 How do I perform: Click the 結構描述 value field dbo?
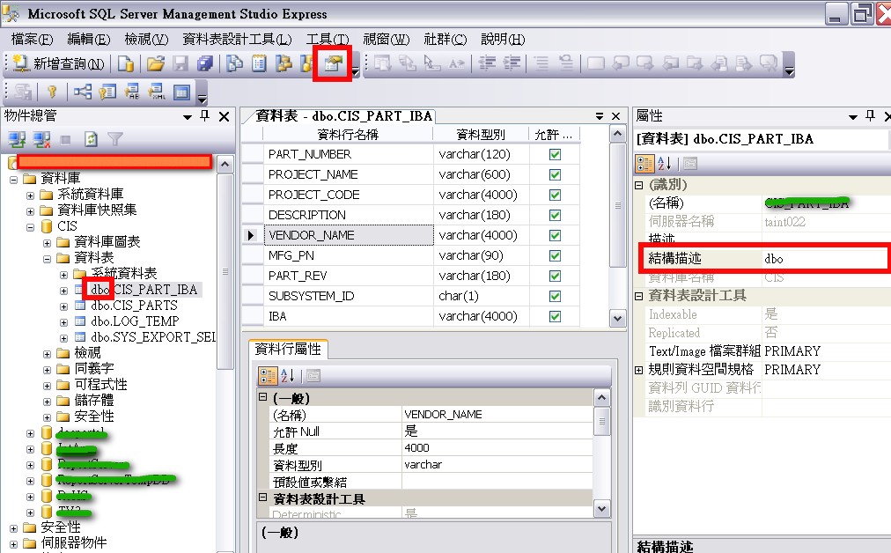[826, 259]
